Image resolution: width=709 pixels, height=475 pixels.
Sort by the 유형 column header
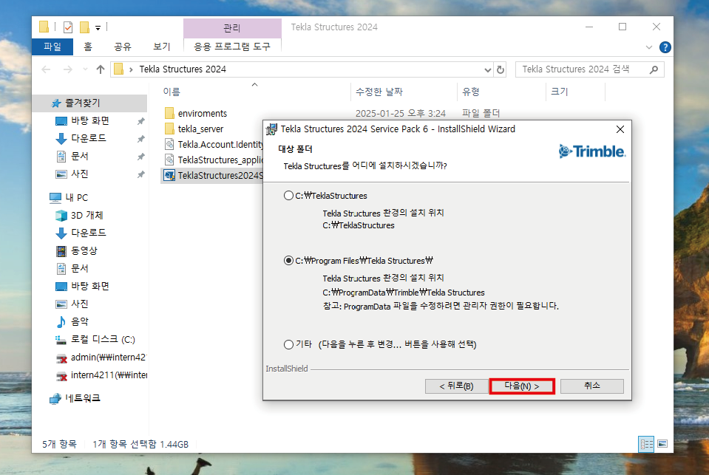coord(471,92)
